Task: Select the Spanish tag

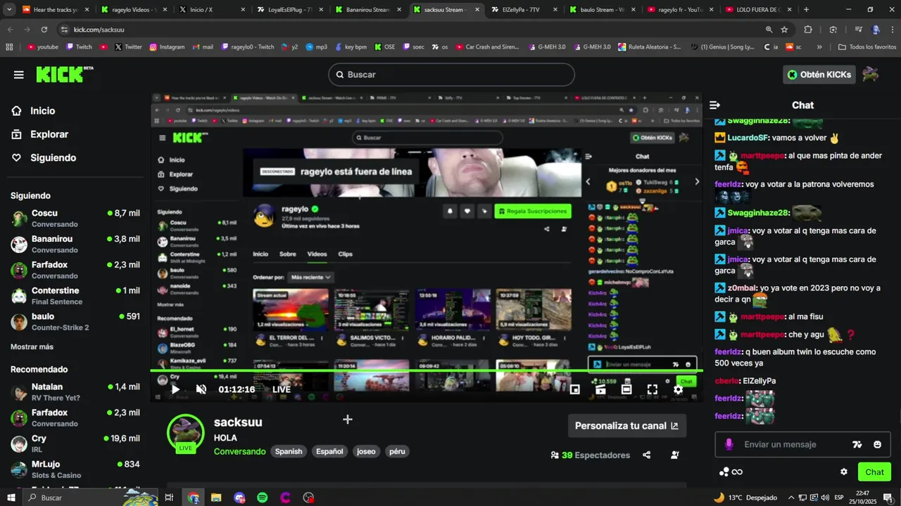Action: 289,451
